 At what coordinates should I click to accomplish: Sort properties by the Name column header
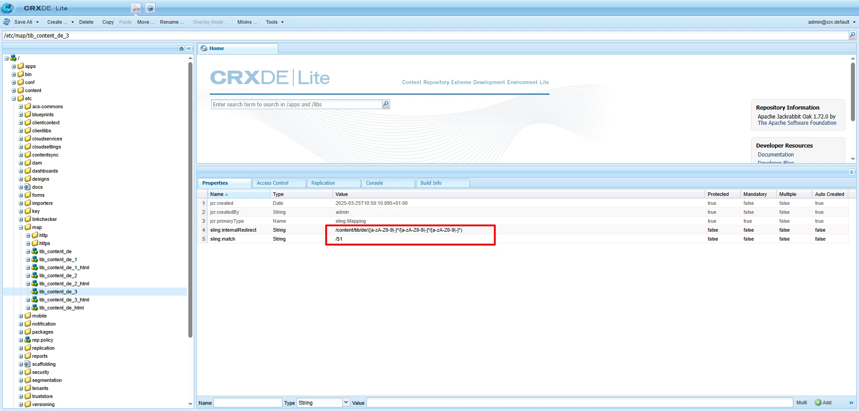(239, 194)
